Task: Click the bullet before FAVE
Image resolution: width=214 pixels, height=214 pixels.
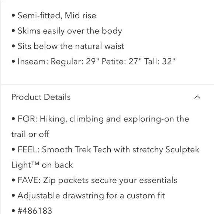Action: [13, 180]
